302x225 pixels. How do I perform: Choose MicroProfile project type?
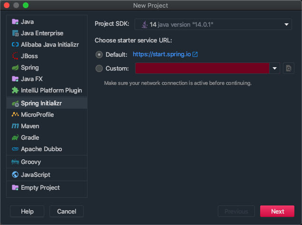tap(37, 115)
